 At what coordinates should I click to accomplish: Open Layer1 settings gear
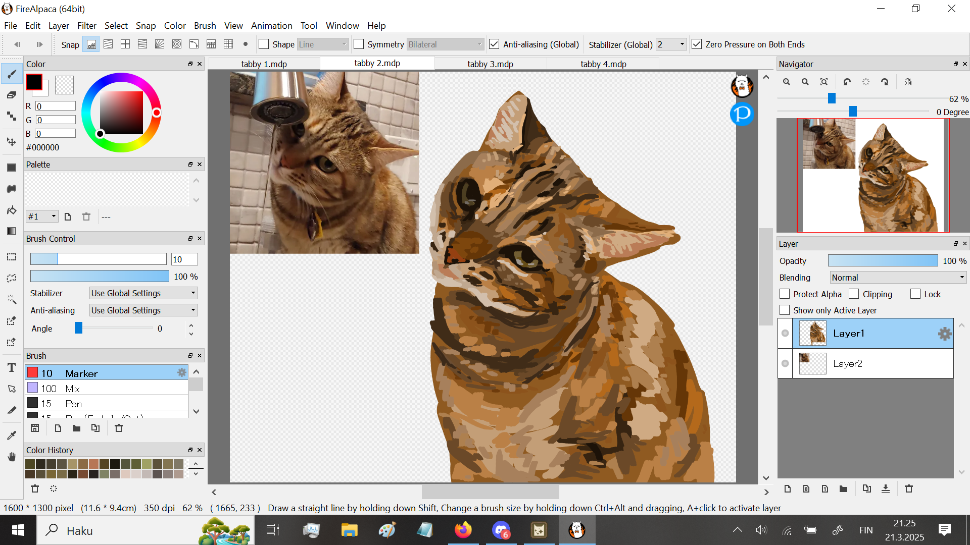(x=944, y=334)
